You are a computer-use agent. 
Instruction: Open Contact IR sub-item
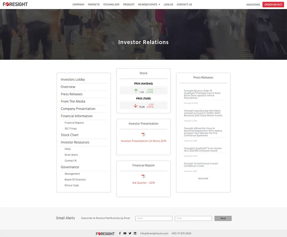click(71, 161)
